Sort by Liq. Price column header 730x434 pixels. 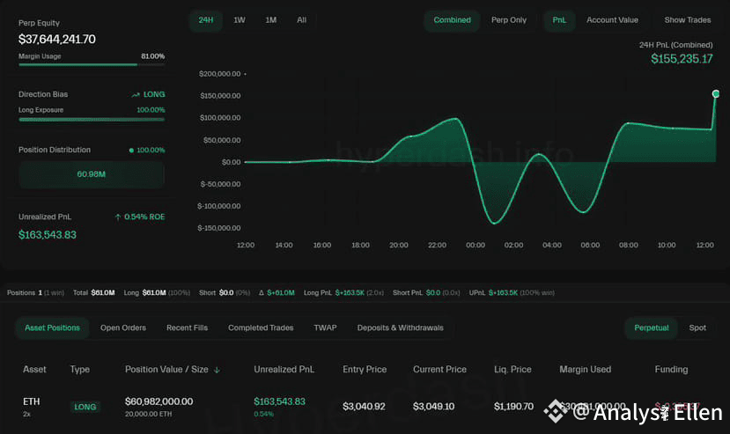pyautogui.click(x=512, y=369)
